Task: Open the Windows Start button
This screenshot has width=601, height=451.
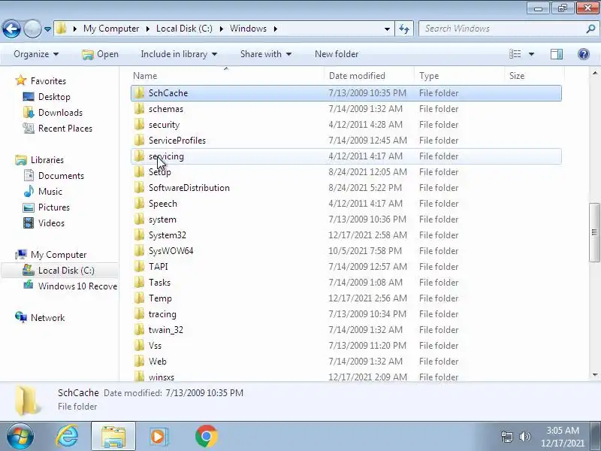Action: [x=20, y=436]
